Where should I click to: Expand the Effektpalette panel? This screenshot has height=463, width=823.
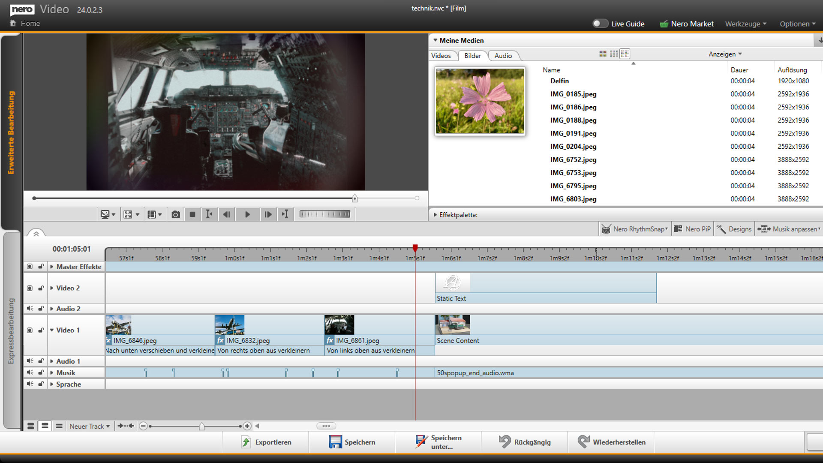click(435, 215)
